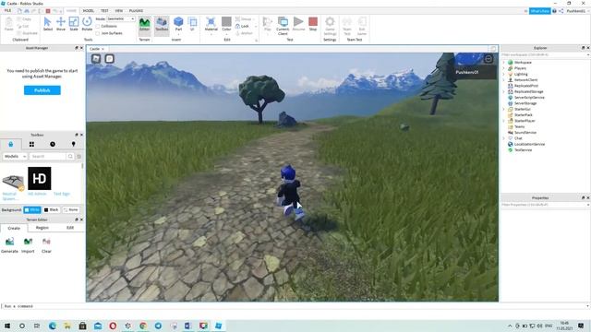Open the Creations lightbulb tab in Toolbox

tap(74, 144)
